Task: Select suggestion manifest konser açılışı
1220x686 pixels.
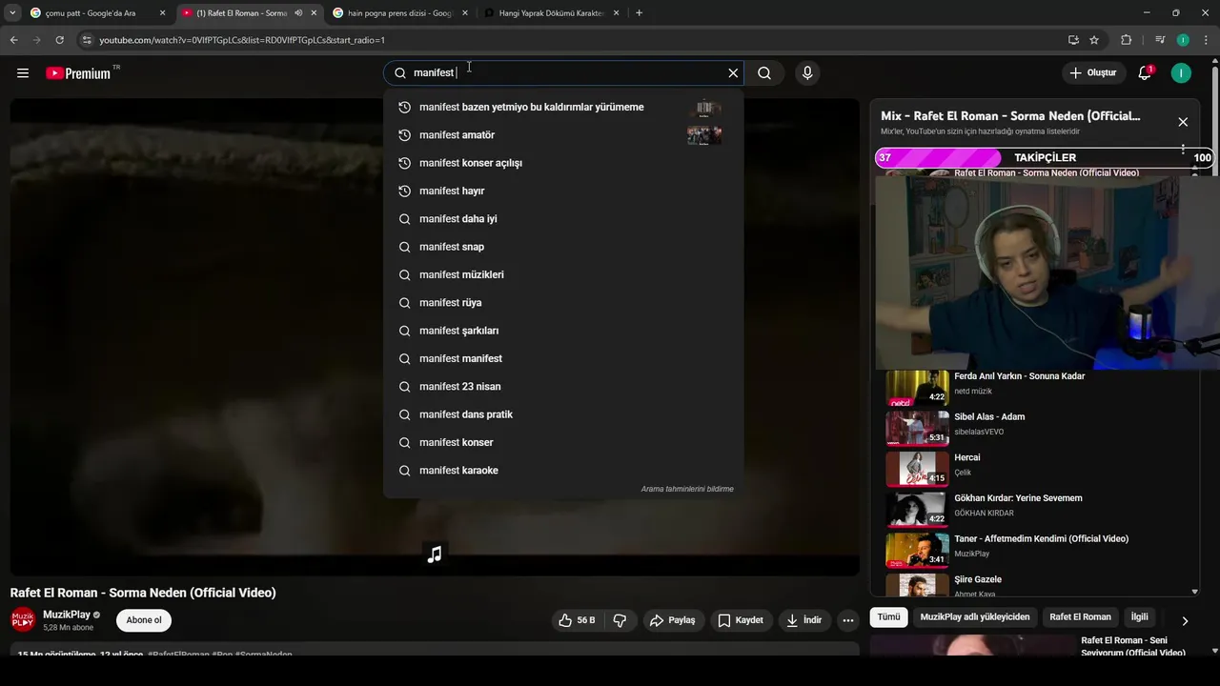Action: point(563,163)
